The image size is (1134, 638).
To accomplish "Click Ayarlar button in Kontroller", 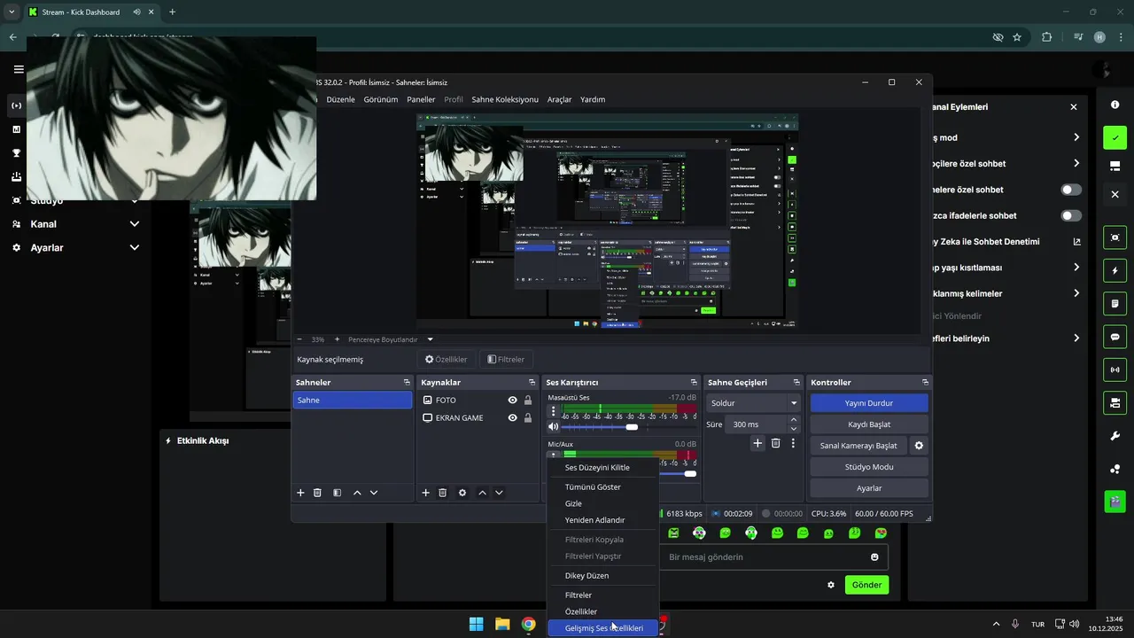I will [x=869, y=488].
